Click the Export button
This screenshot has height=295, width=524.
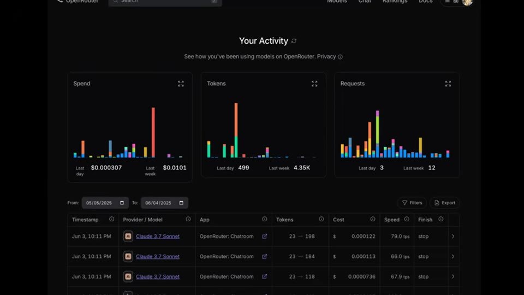pos(444,203)
